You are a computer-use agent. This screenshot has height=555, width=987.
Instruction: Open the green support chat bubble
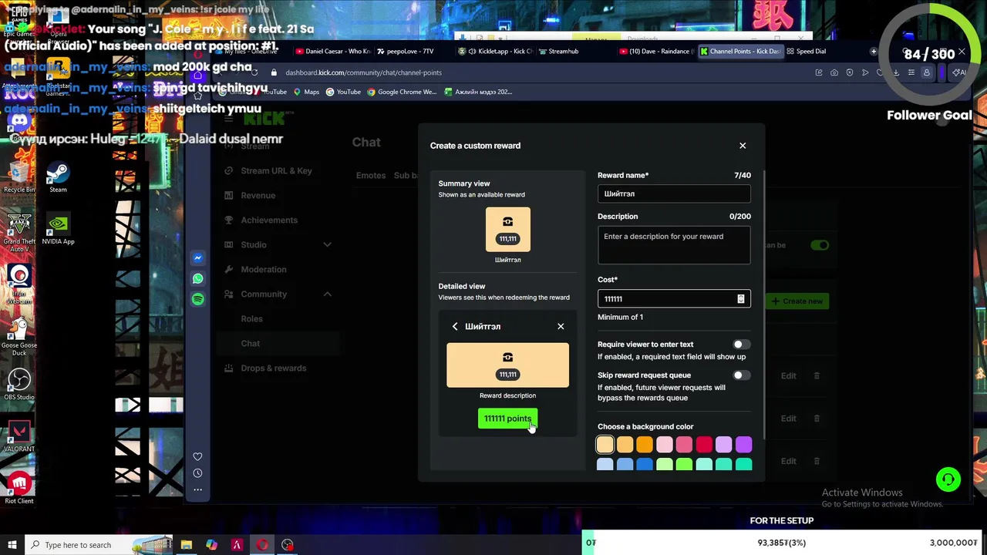948,479
